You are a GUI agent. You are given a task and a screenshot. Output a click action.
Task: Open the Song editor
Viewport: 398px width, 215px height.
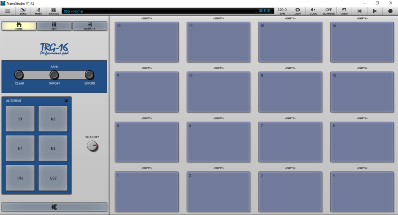pos(23,11)
